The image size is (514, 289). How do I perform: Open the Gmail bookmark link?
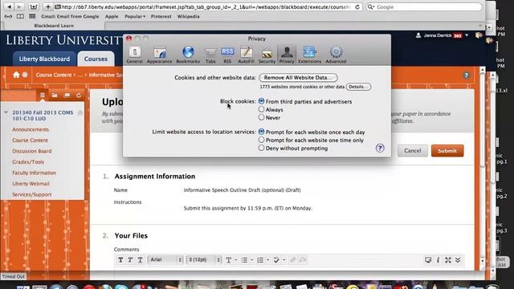(70, 16)
